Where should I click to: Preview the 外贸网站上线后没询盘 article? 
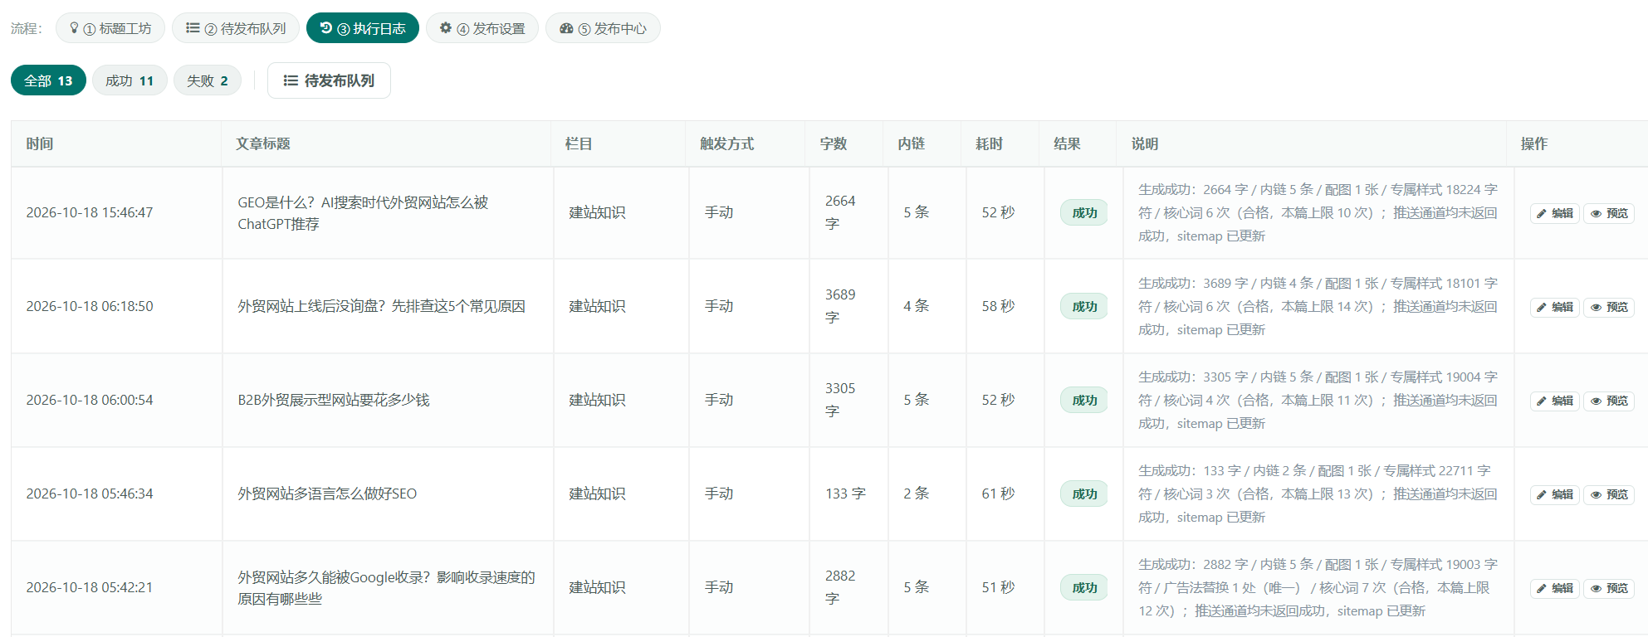point(1609,307)
